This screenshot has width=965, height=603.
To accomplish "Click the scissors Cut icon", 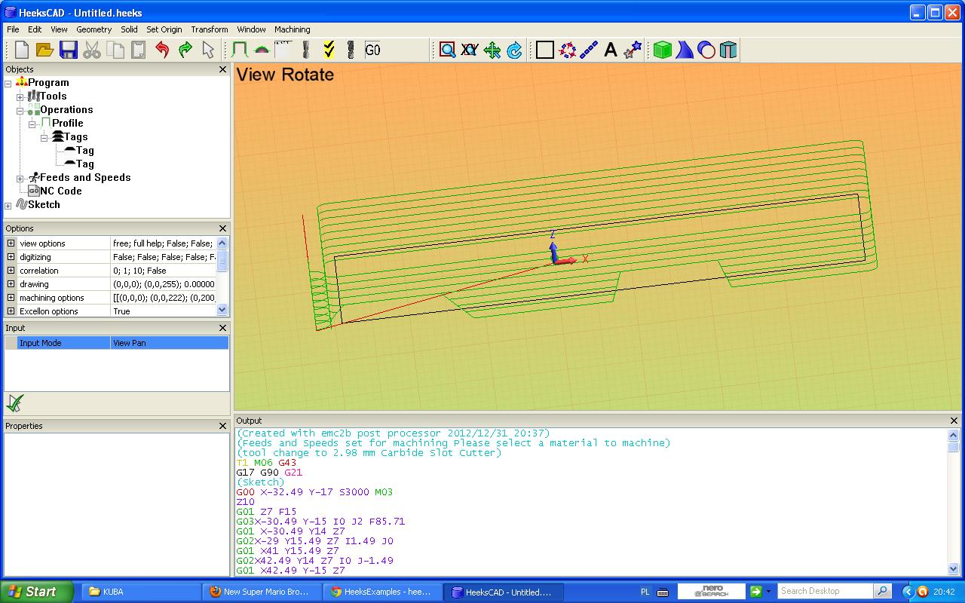I will 92,50.
